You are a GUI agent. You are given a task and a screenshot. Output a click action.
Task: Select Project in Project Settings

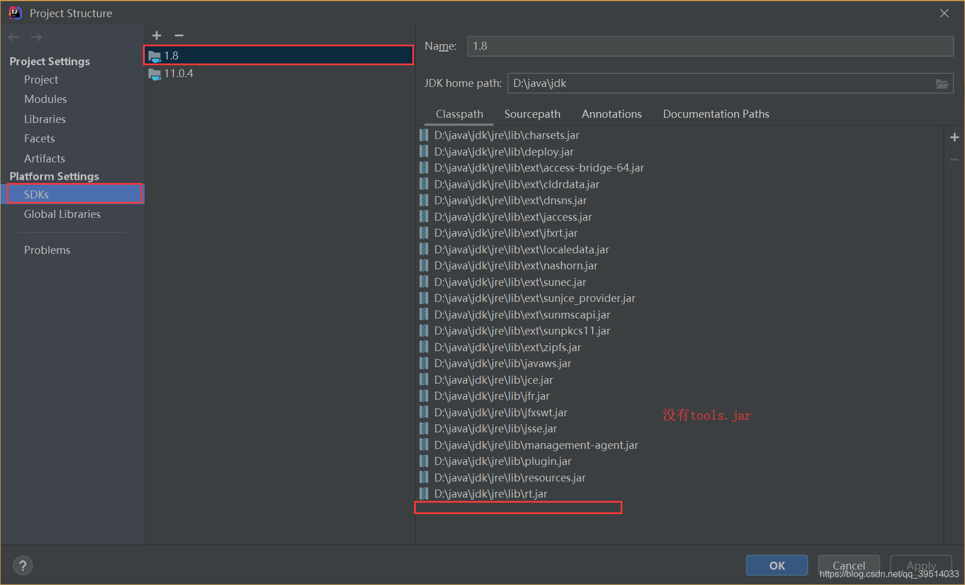coord(41,79)
